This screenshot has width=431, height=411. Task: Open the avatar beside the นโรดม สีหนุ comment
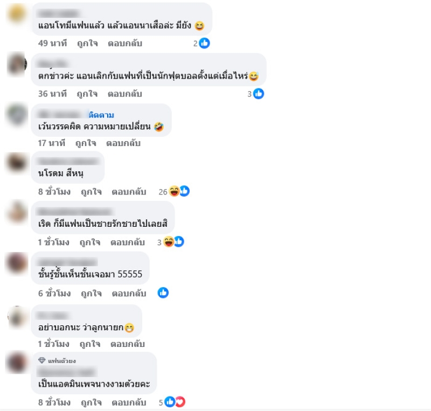pyautogui.click(x=17, y=163)
